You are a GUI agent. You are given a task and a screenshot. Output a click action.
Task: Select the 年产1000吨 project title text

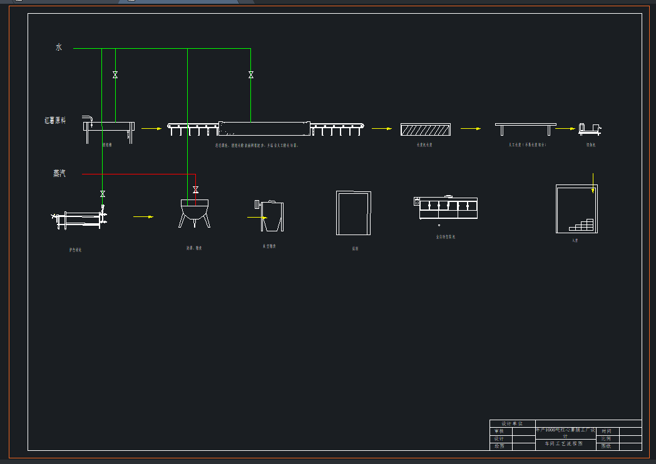(565, 433)
